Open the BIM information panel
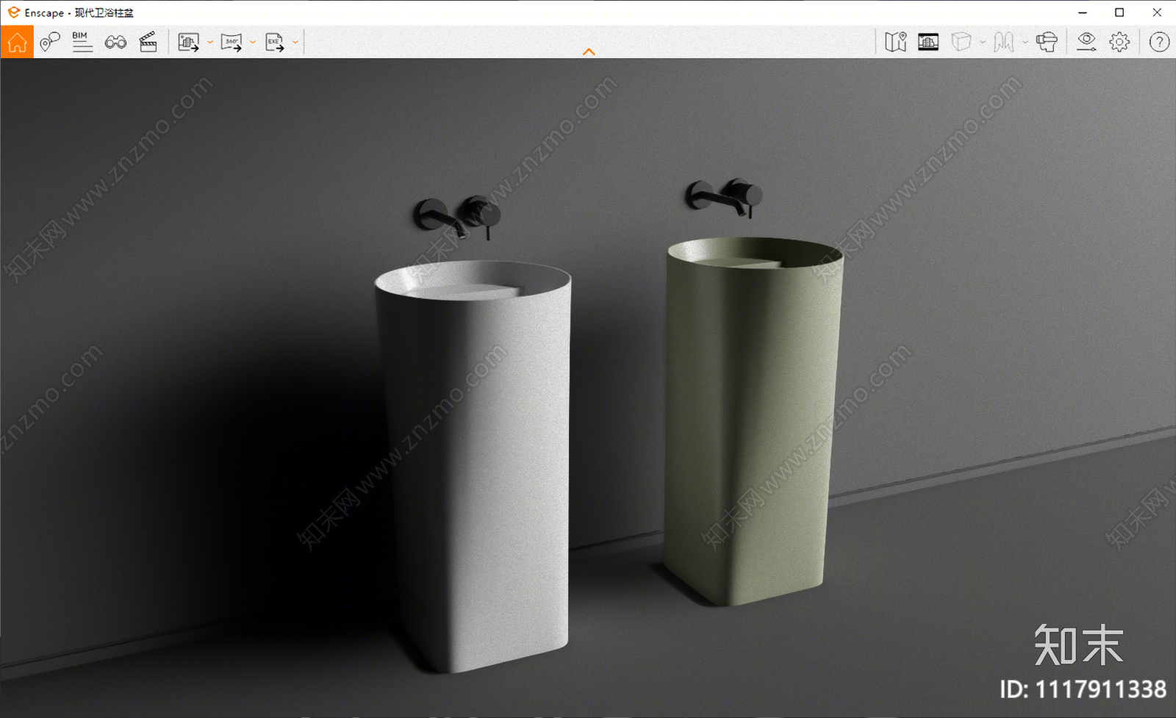Screen dimensions: 1176x718 [x=82, y=42]
